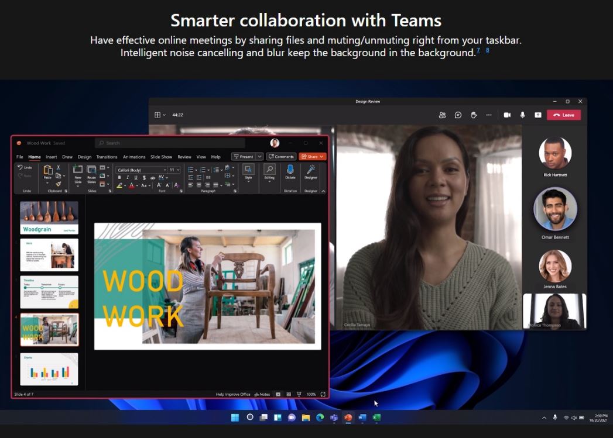613x438 pixels.
Task: Add a New Slide
Action: [x=78, y=174]
